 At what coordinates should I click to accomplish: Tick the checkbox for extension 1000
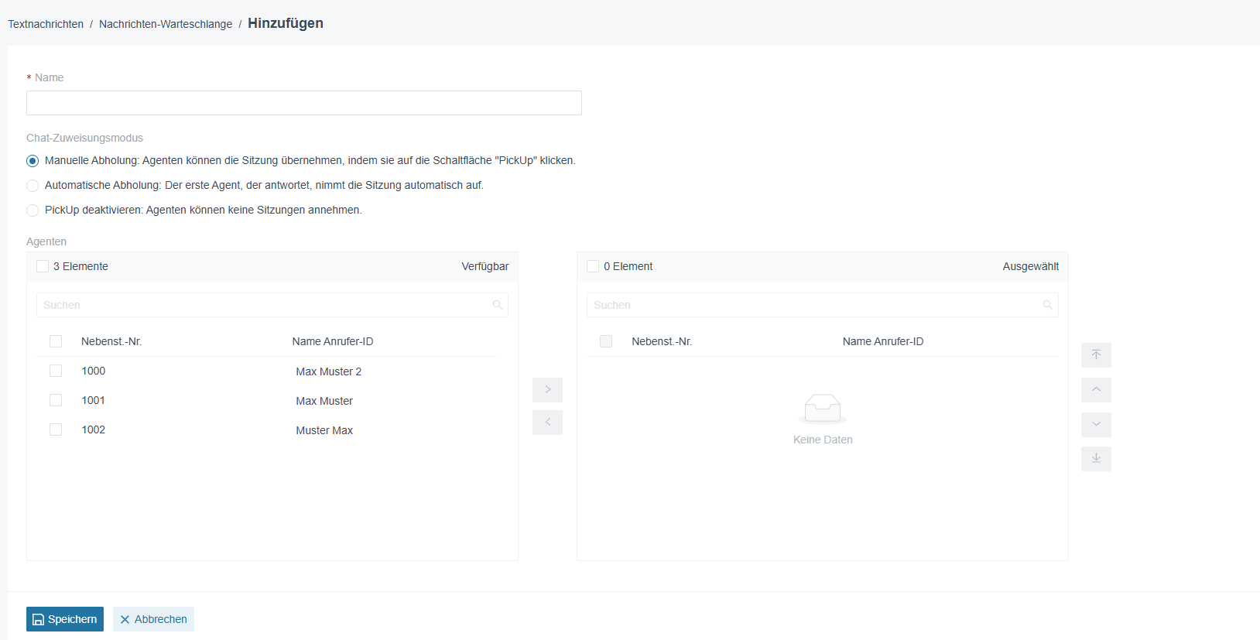tap(56, 371)
